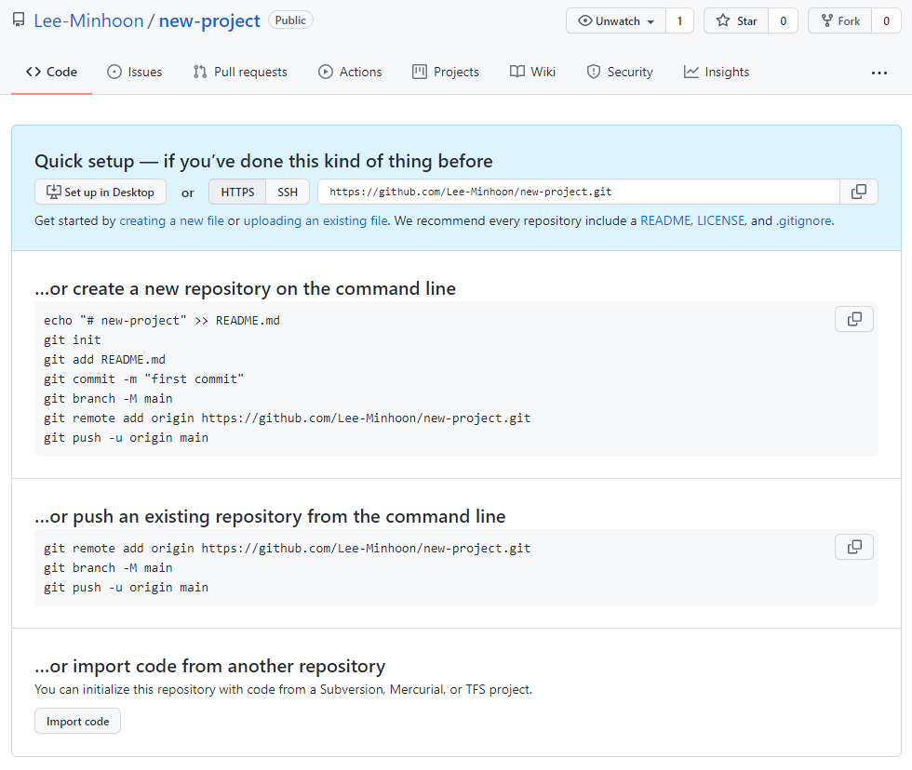Open the new-project repository link
This screenshot has width=912, height=770.
[x=209, y=20]
